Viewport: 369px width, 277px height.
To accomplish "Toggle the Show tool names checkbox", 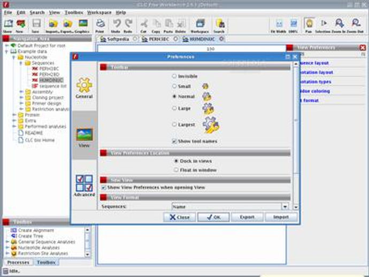I will 174,141.
